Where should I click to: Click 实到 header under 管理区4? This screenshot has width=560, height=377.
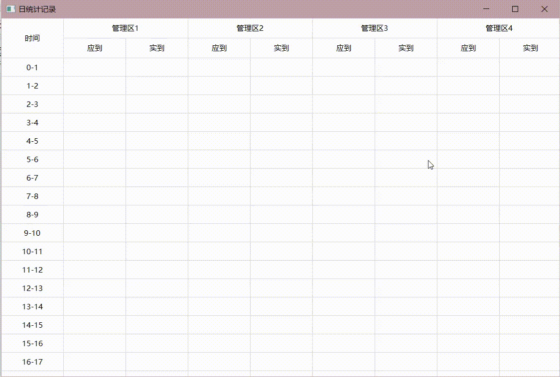(530, 48)
